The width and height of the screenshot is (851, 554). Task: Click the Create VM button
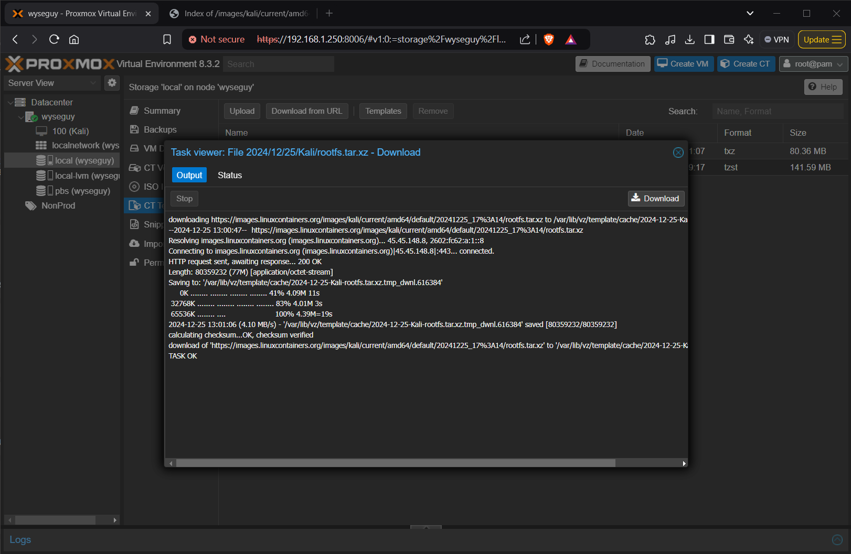[684, 64]
